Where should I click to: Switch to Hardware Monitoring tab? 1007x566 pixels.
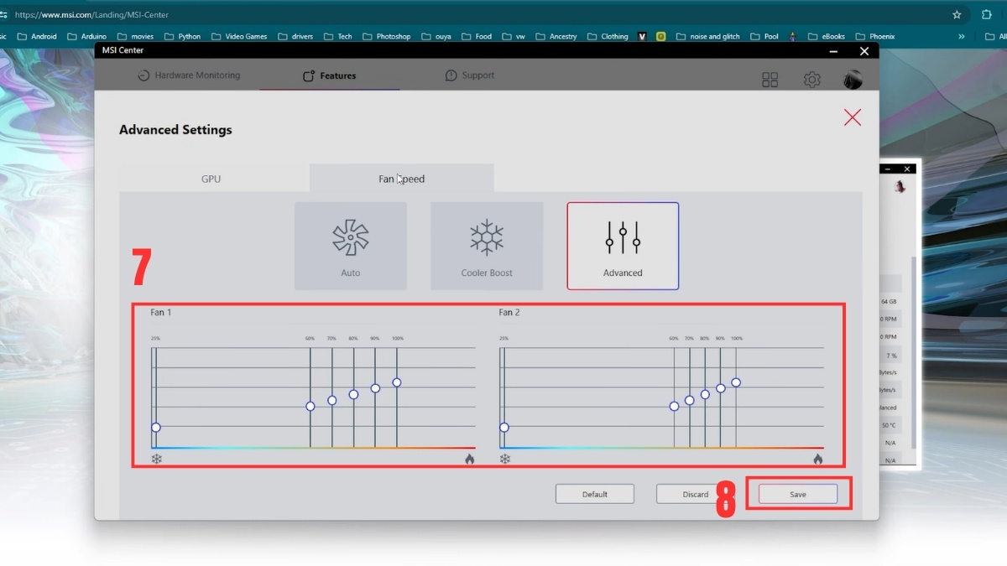189,75
